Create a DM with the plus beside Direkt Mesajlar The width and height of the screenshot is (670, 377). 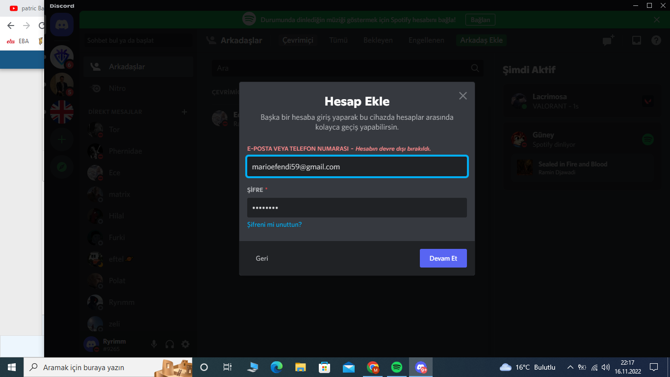coord(184,112)
